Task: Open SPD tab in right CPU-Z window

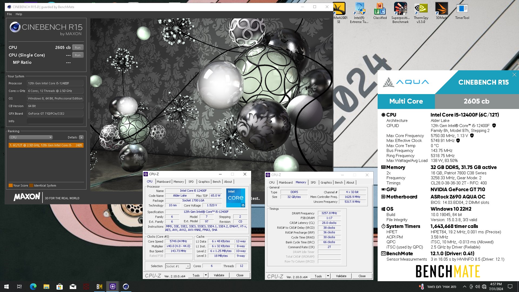Action: point(313,182)
